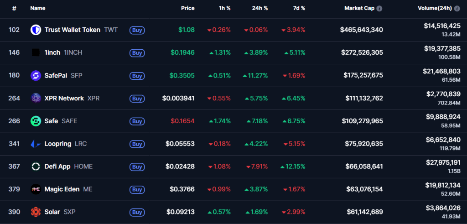Click the Loopring blue logo icon
This screenshot has width=467, height=224.
36,144
